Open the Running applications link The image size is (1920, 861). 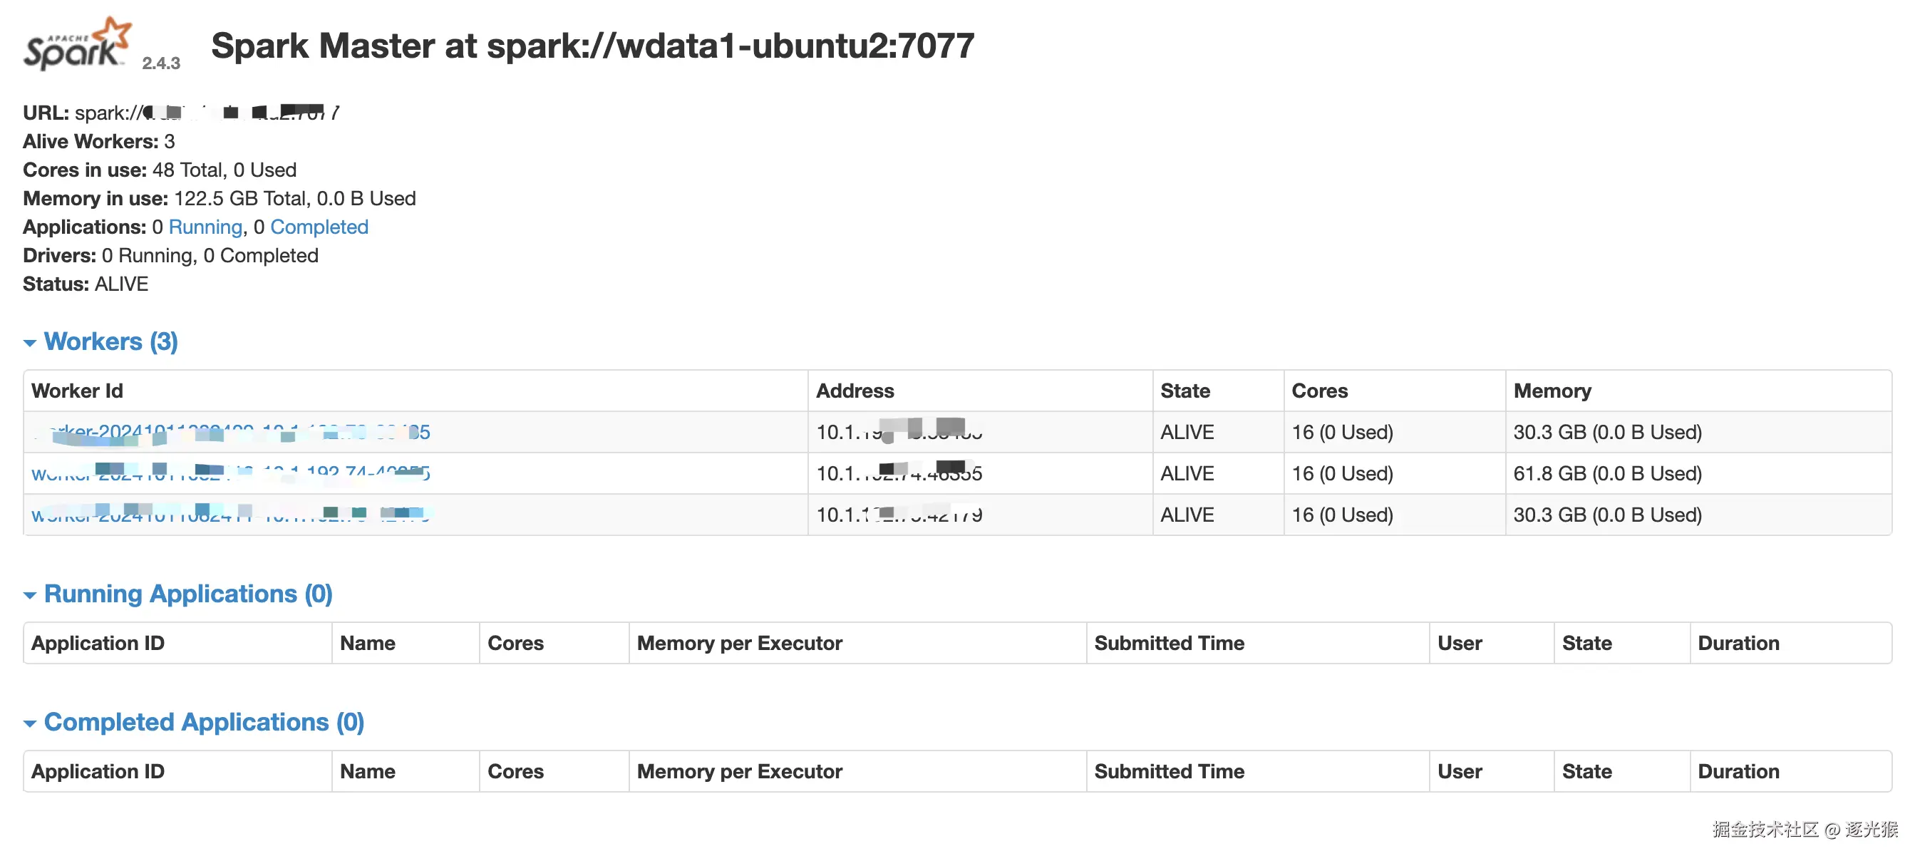(205, 227)
